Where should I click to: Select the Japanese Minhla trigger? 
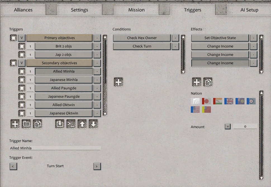click(64, 80)
